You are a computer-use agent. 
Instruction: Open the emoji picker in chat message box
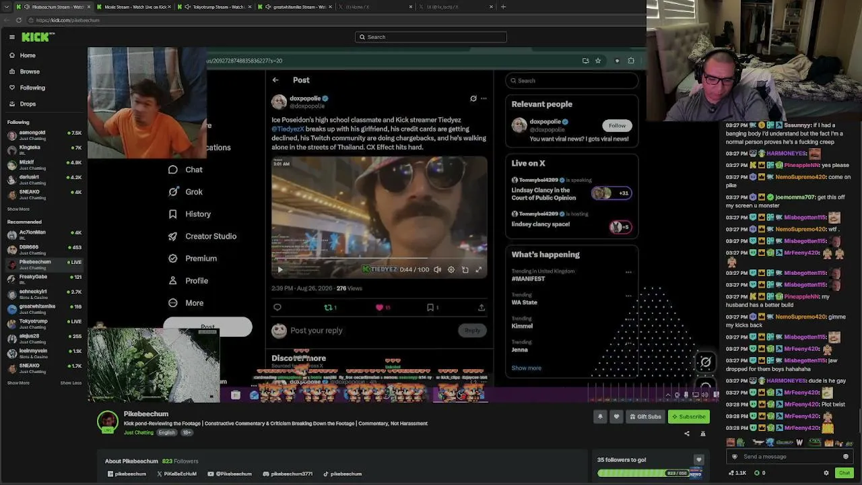pos(846,457)
